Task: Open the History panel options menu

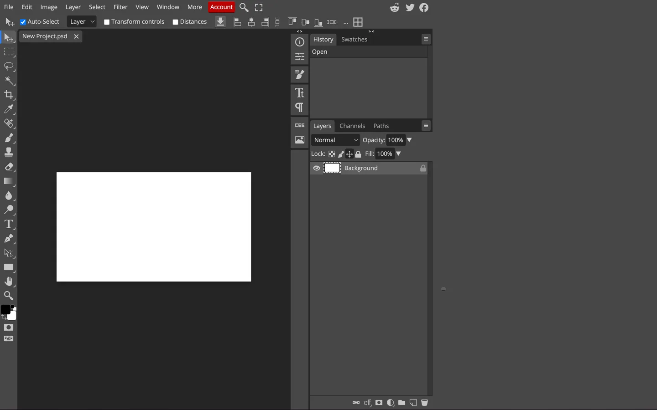Action: point(426,39)
